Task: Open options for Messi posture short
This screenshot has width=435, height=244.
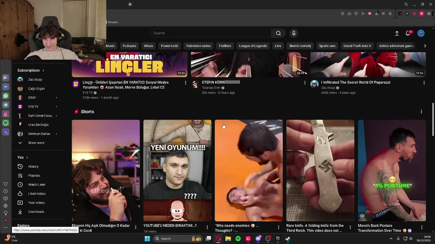Action: 421,227
